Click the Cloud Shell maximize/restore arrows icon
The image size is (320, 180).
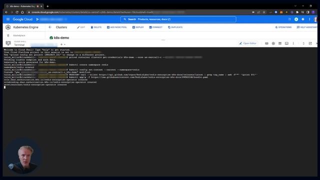point(303,43)
